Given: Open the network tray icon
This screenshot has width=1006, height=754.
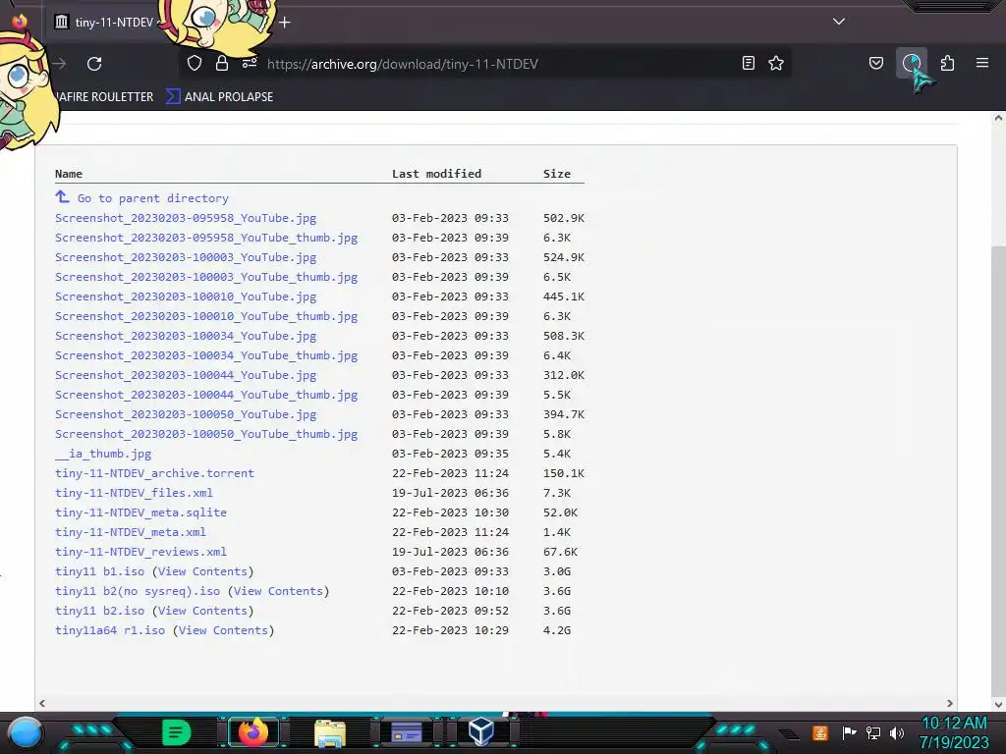Looking at the screenshot, I should [x=873, y=732].
